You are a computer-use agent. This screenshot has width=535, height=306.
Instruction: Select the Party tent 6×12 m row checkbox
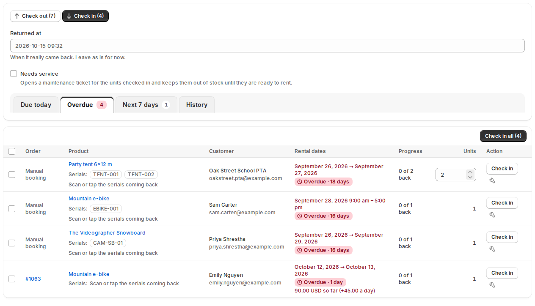12,175
